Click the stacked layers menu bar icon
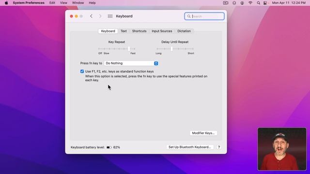The image size is (310, 174). pos(234,3)
